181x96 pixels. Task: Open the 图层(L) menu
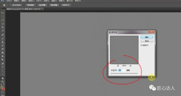pos(31,1)
